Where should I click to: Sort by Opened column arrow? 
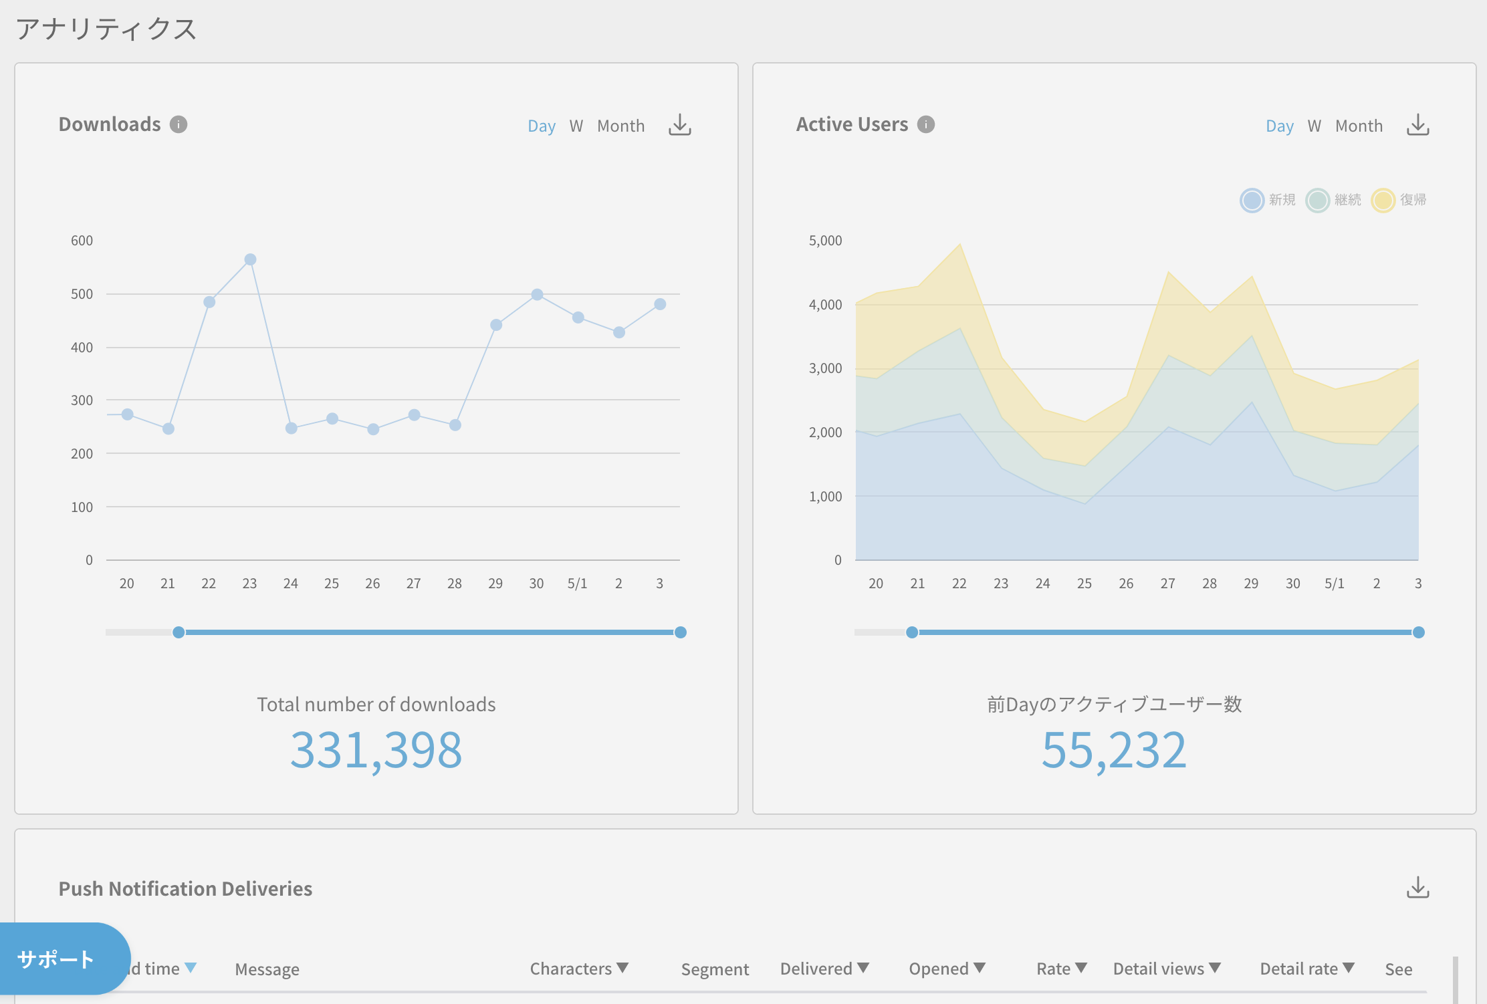tap(980, 968)
